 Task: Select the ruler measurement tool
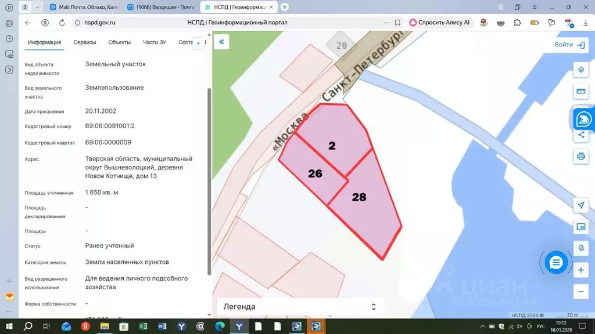(580, 92)
